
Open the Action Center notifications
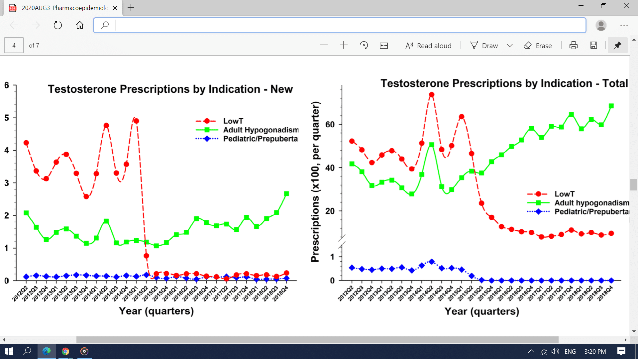coord(621,351)
